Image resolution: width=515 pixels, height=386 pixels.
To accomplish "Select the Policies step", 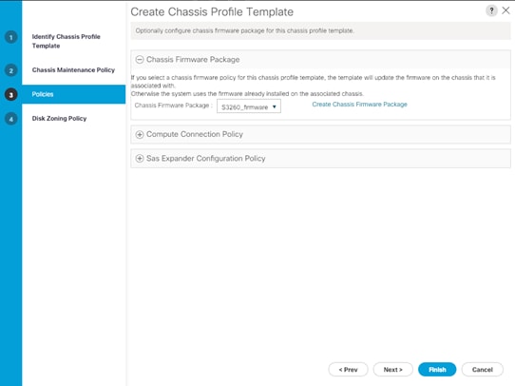I will pos(73,94).
